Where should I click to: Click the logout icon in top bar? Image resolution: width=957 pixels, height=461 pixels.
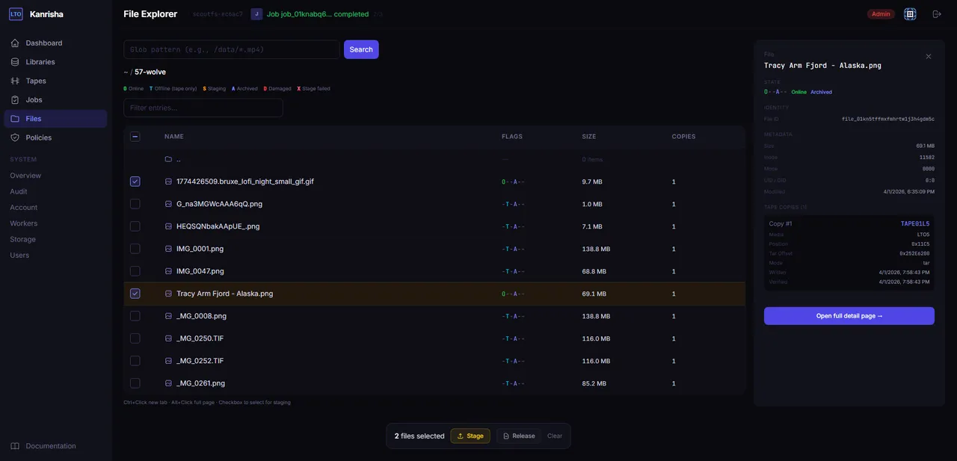click(x=937, y=14)
